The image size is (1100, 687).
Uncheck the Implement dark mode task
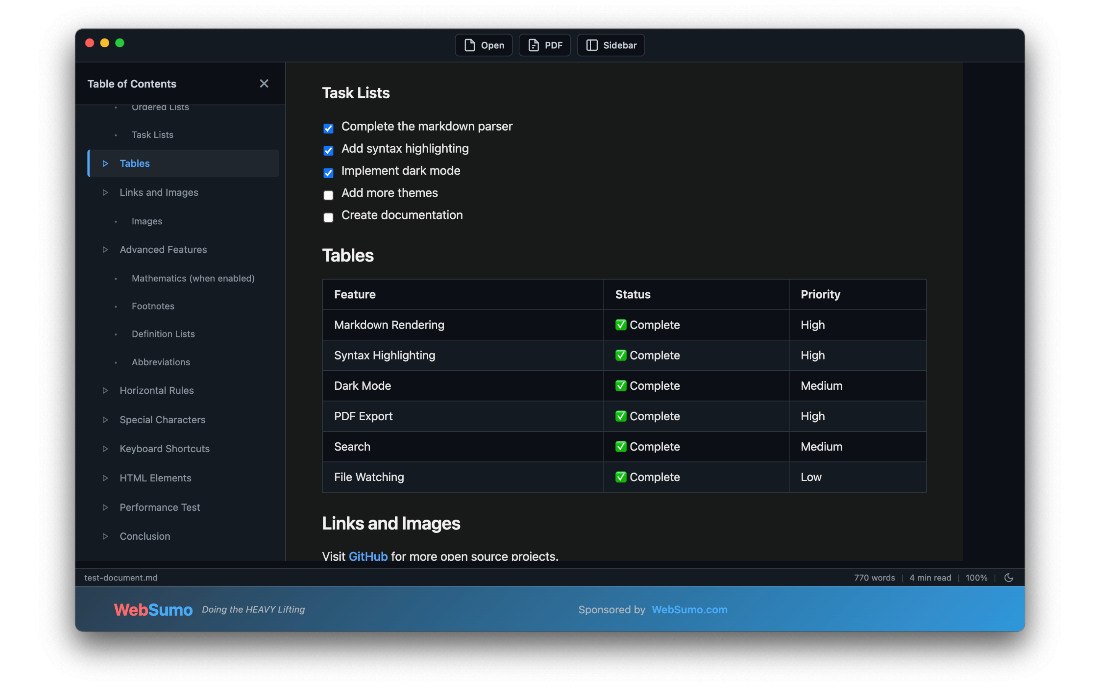click(328, 173)
